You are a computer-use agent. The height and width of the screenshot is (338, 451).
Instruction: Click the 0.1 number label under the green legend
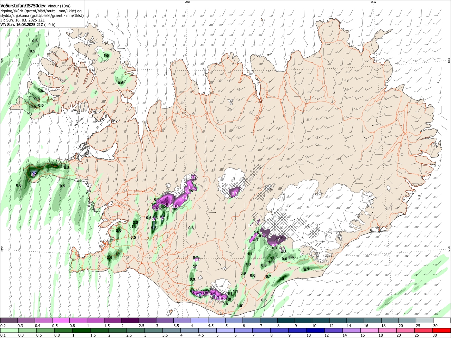pyautogui.click(x=3, y=335)
